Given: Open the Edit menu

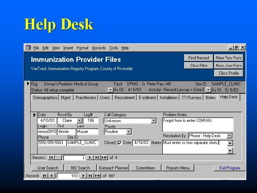Looking at the screenshot, I should pyautogui.click(x=45, y=48).
